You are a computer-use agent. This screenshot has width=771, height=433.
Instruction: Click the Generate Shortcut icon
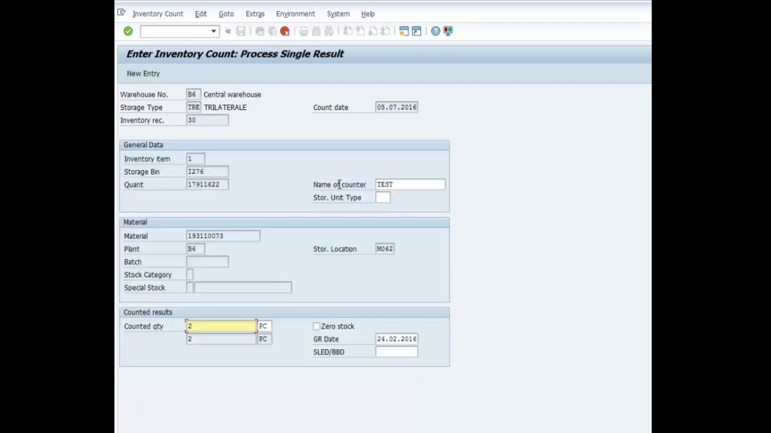click(x=416, y=31)
